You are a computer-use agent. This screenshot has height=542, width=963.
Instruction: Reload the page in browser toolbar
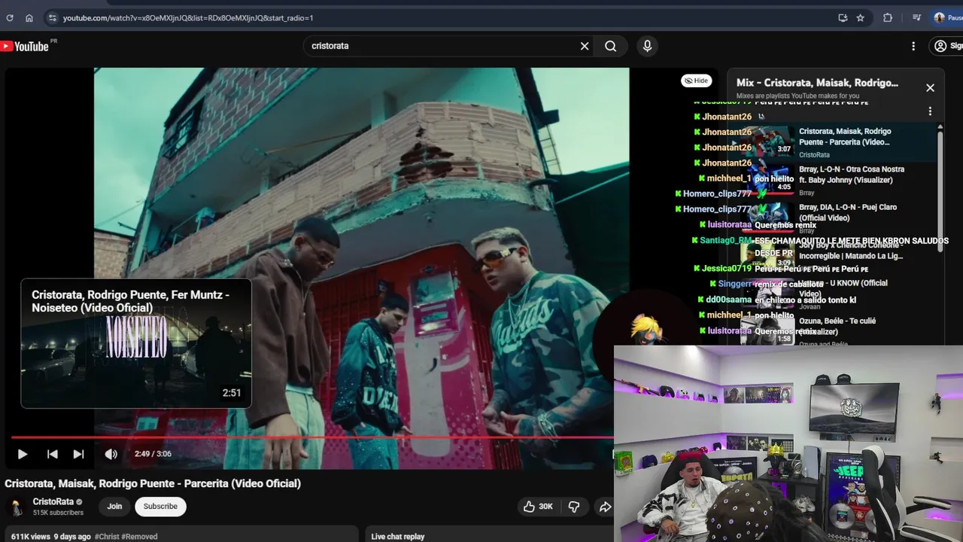pos(9,17)
